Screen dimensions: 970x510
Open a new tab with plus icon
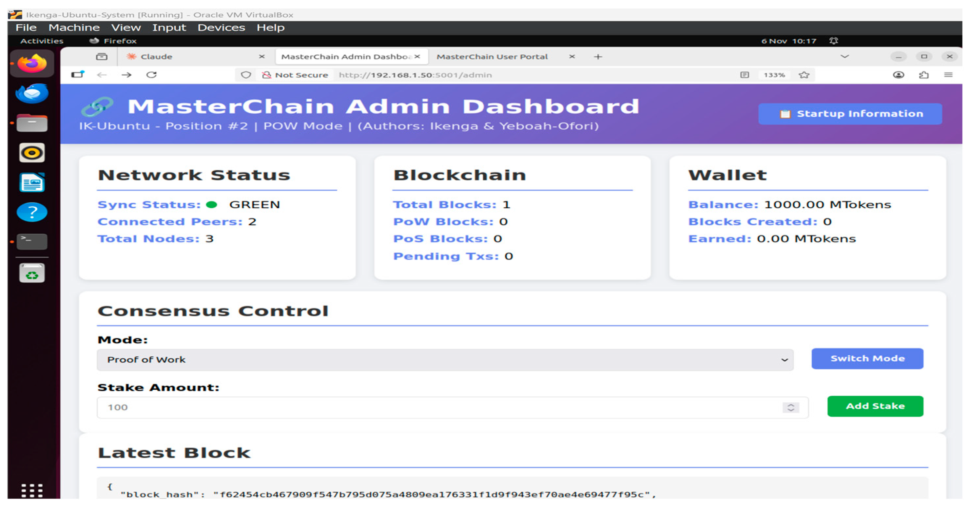(x=598, y=57)
